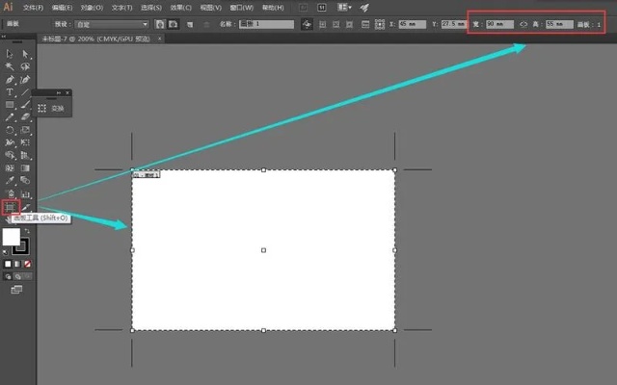The height and width of the screenshot is (385, 617).
Task: Select the Rotate tool
Action: point(10,130)
